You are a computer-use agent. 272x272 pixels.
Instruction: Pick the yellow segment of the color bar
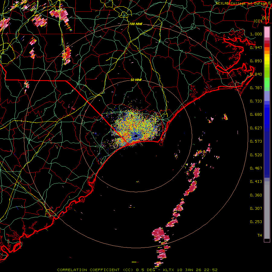pos(267,61)
